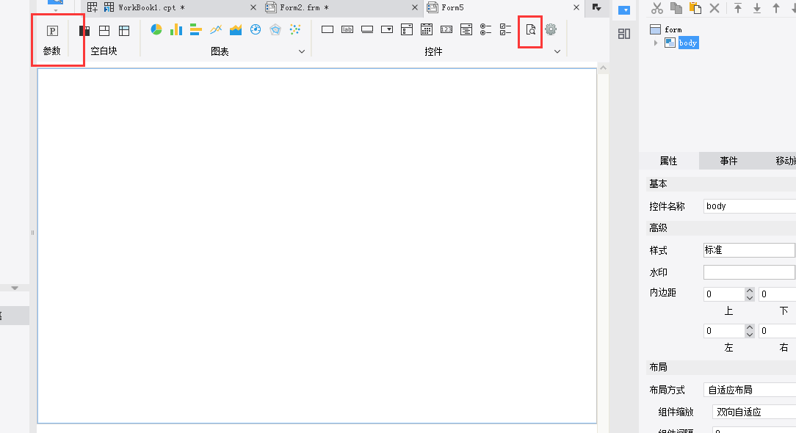Add a gauge meter chart
This screenshot has width=796, height=433.
pyautogui.click(x=256, y=30)
